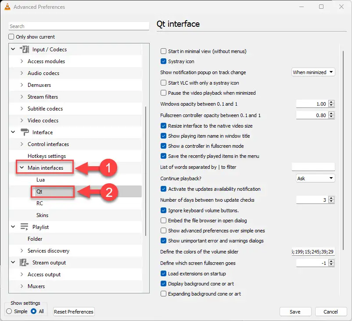The width and height of the screenshot is (352, 321).
Task: Collapse the Input / Codecs tree chevron
Action: (x=13, y=49)
